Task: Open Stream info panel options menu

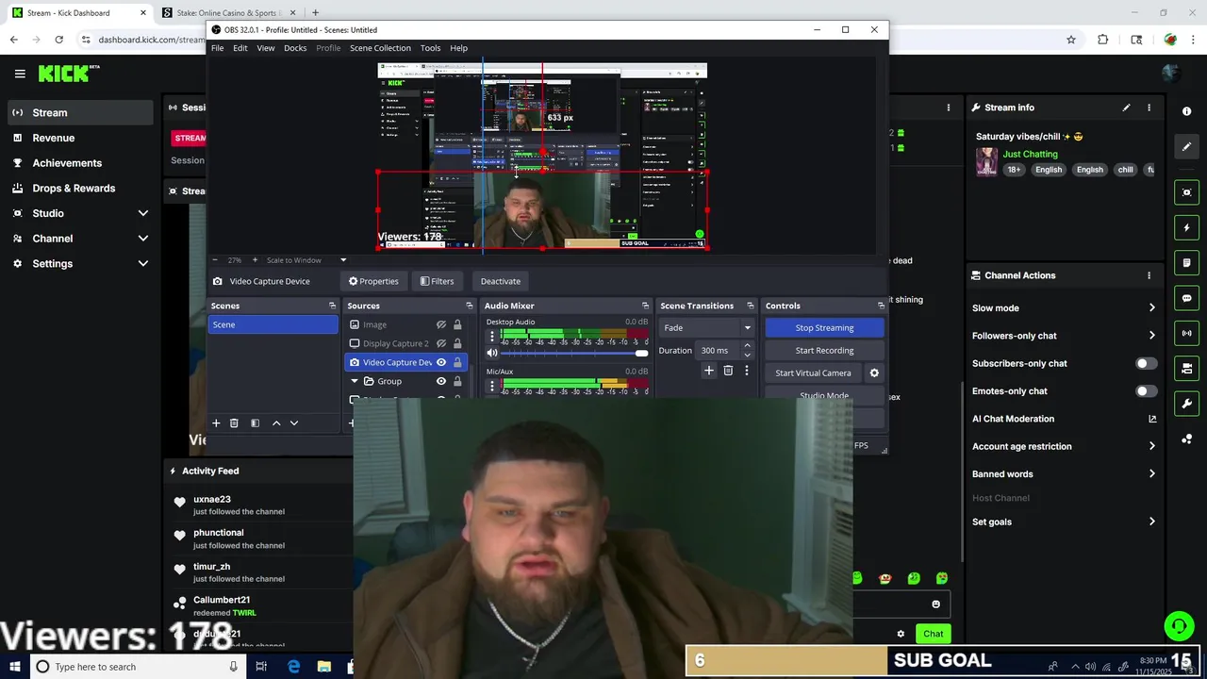Action: pyautogui.click(x=1149, y=108)
